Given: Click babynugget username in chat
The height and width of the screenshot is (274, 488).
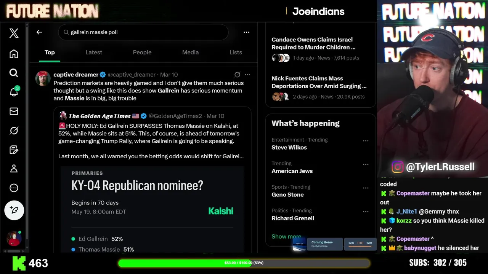Looking at the screenshot, I should pos(420,248).
